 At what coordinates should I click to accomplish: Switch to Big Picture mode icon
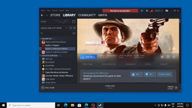pos(167,11)
